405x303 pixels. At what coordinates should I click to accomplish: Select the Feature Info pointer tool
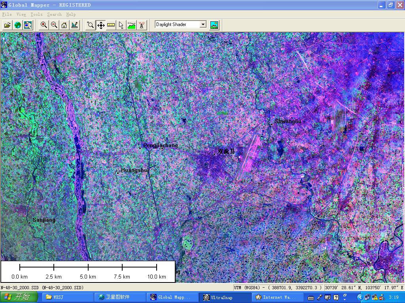(121, 25)
